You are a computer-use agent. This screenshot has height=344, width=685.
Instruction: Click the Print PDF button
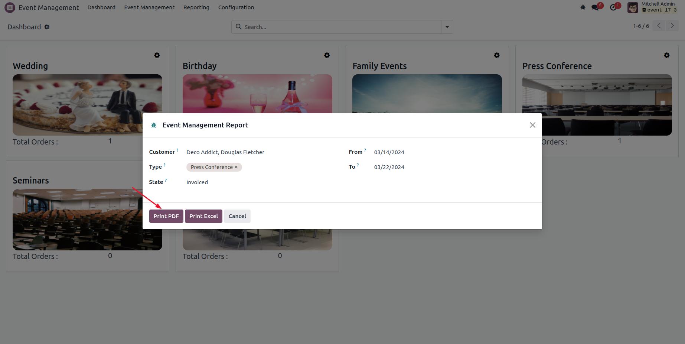tap(166, 216)
